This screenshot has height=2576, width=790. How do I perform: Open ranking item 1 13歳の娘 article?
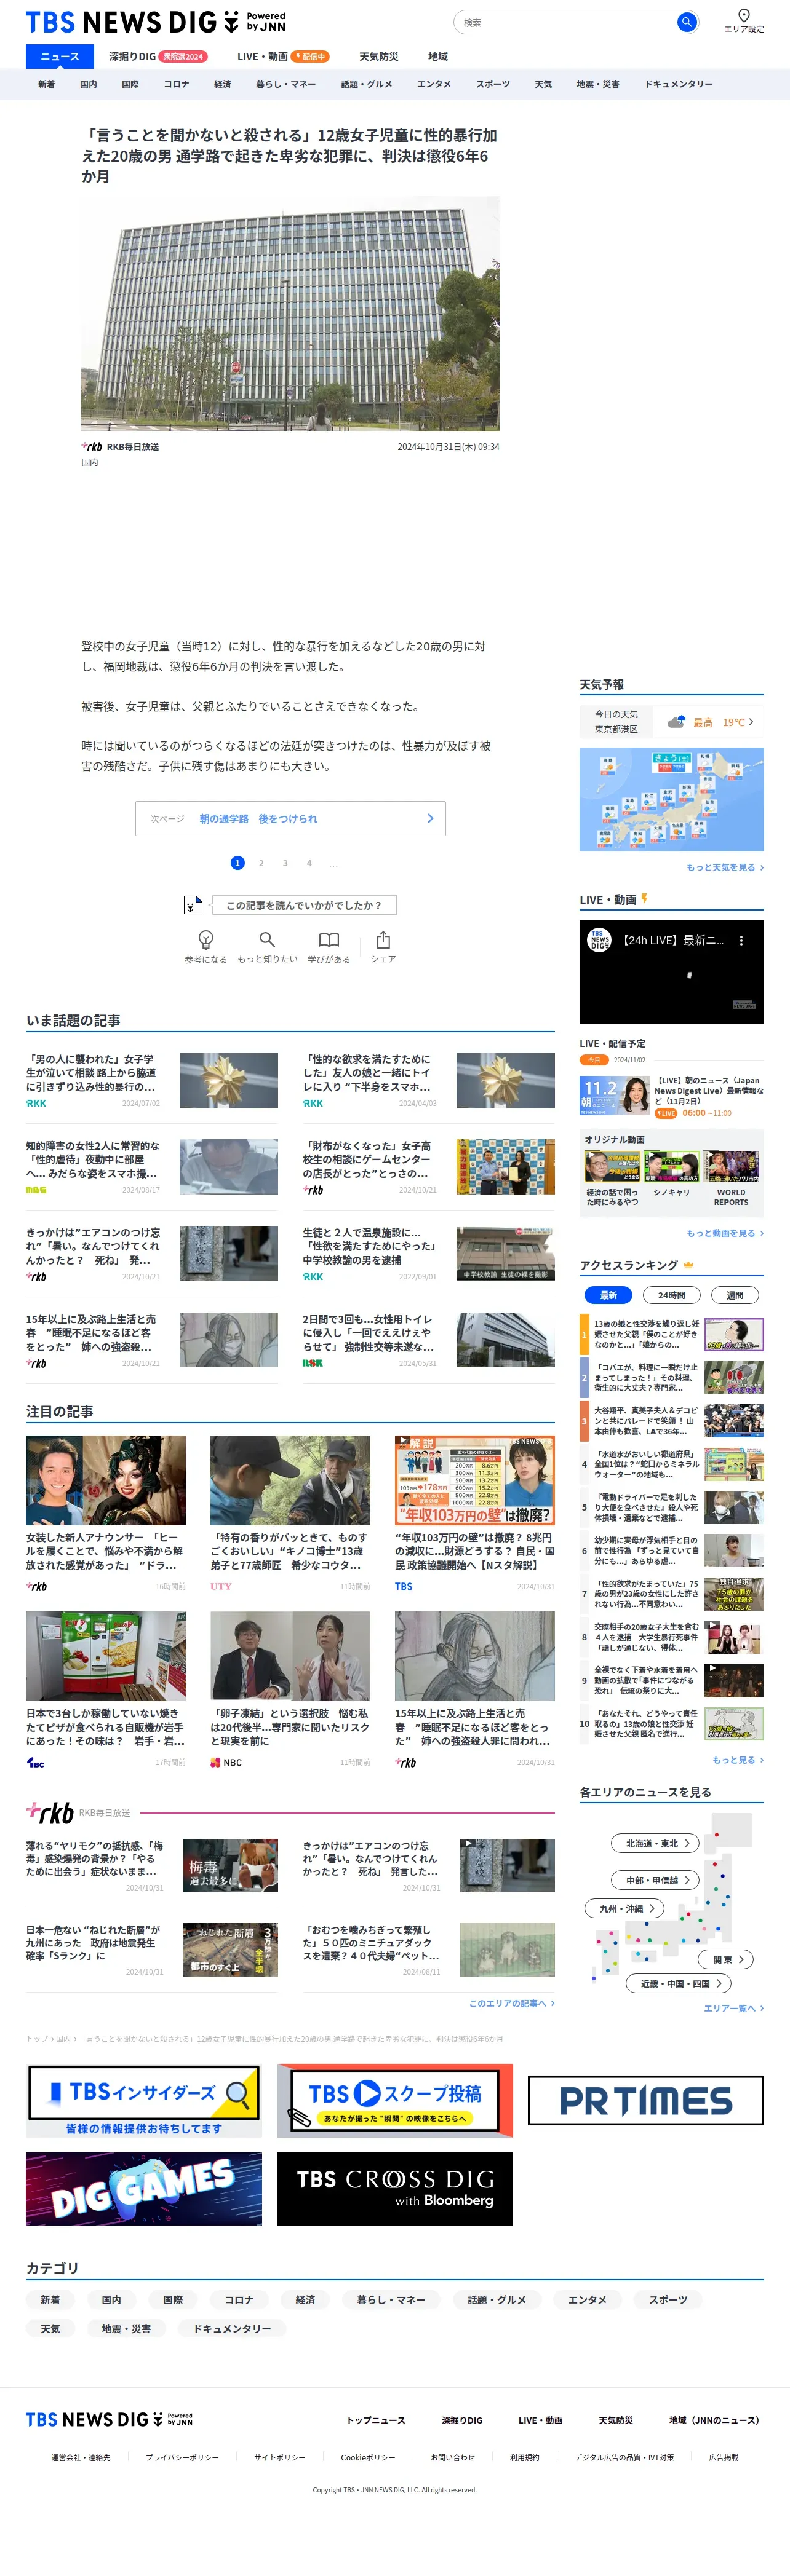672,1334
